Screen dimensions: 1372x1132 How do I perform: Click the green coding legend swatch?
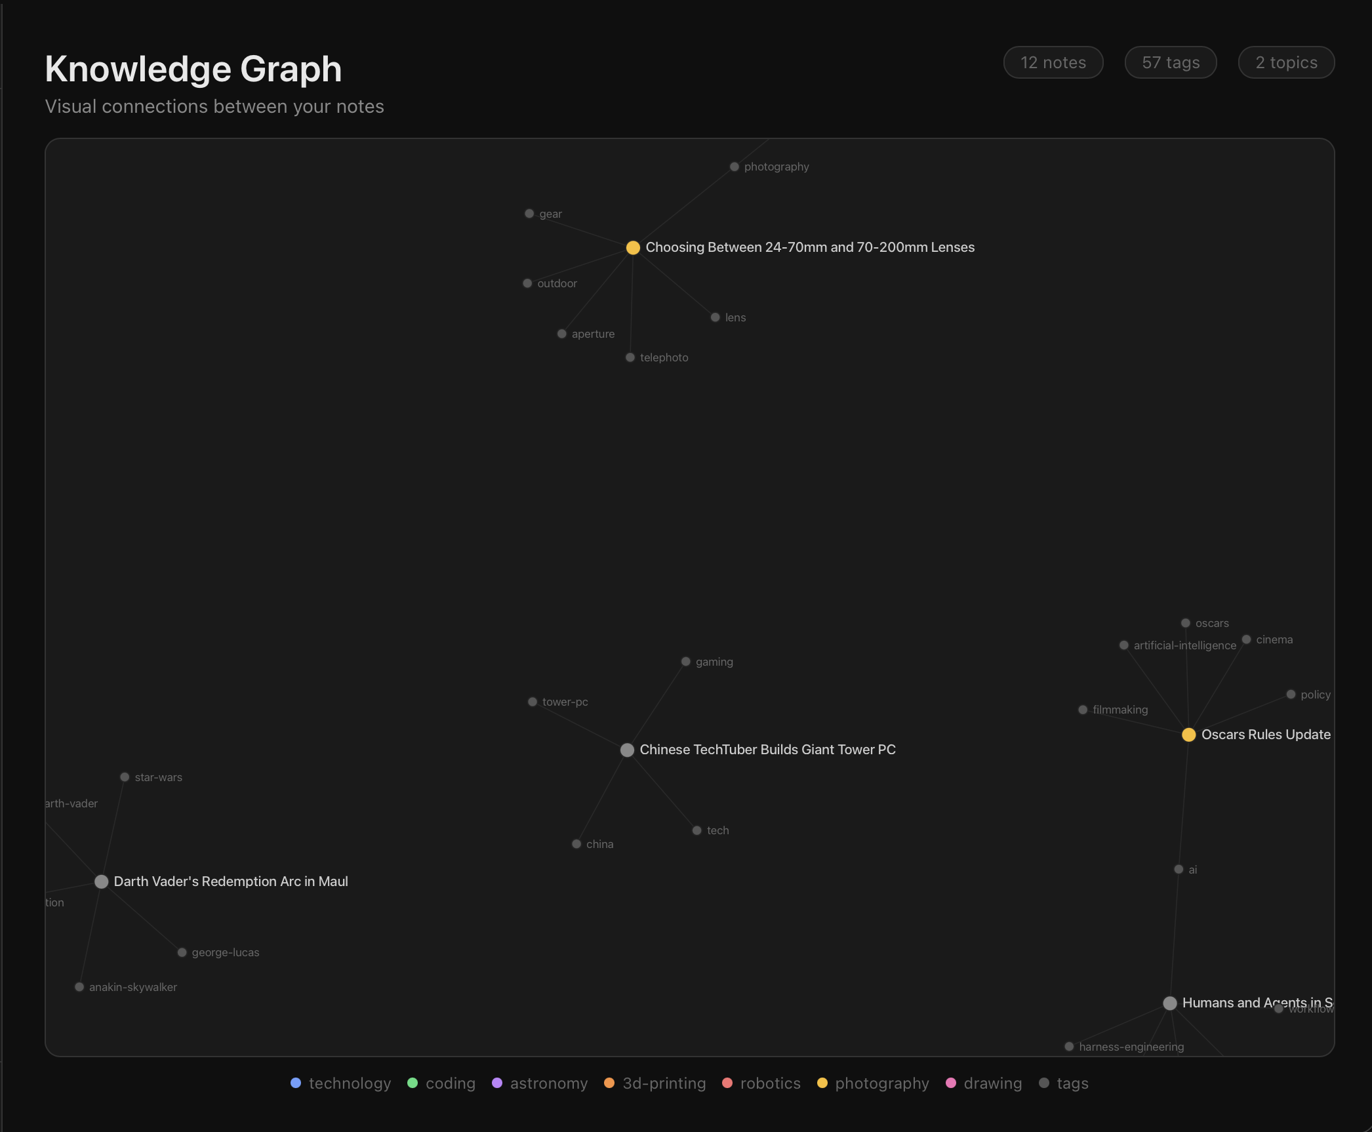[x=413, y=1083]
